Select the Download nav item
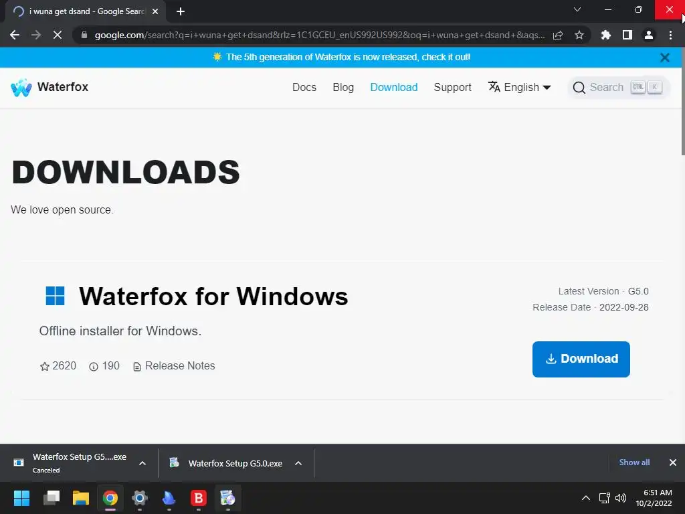685x514 pixels. coord(394,88)
